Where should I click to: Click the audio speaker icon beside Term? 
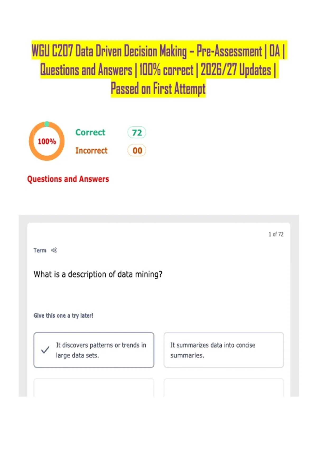(x=54, y=250)
